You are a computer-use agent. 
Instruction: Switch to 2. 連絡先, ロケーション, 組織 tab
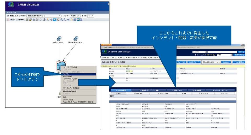point(149,90)
